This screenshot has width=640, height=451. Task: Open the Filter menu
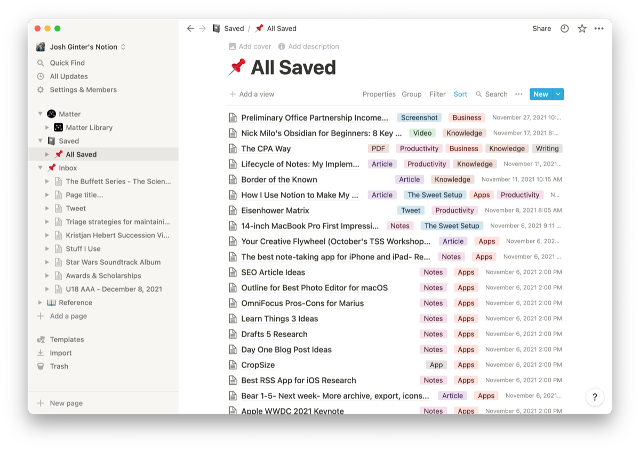point(437,94)
